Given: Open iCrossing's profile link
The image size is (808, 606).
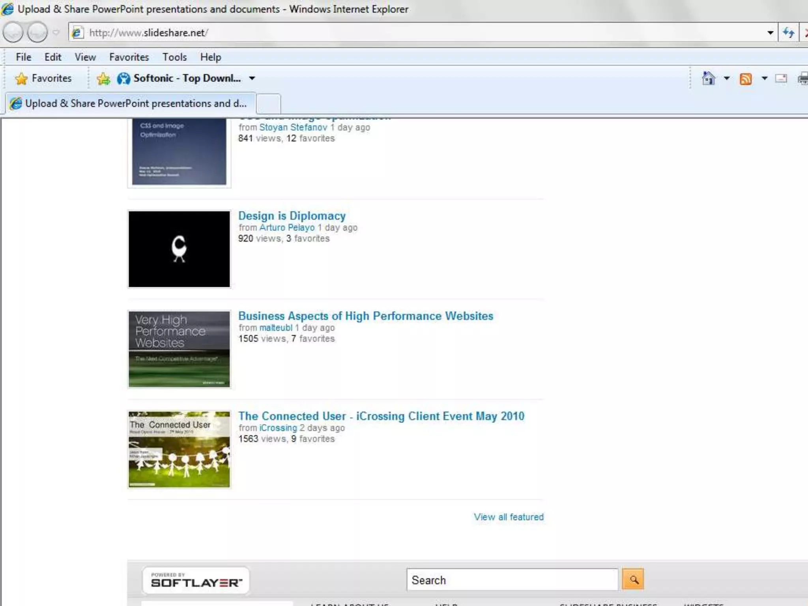Looking at the screenshot, I should [x=278, y=428].
